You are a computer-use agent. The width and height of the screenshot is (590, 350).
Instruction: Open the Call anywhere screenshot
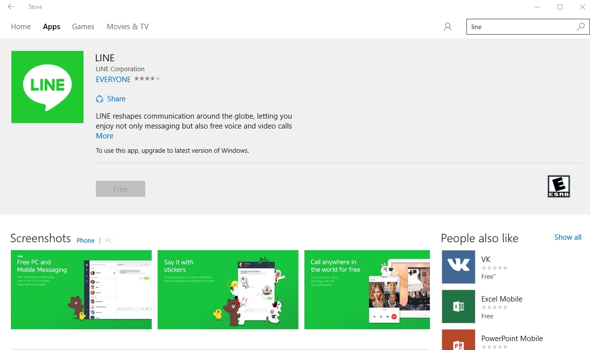point(367,290)
